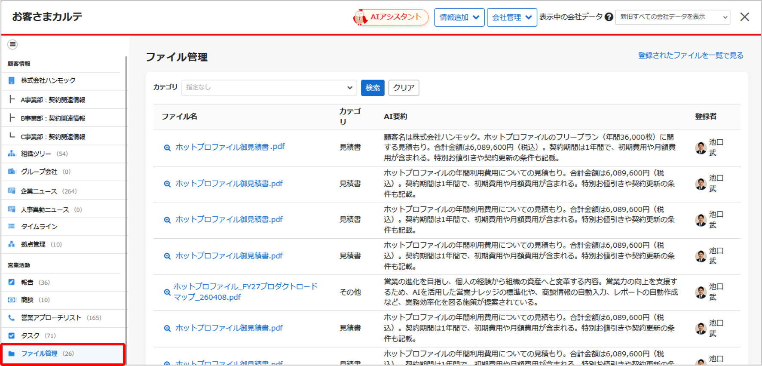This screenshot has width=762, height=366.
Task: Select ファイル管理 in the sidebar
Action: 63,354
